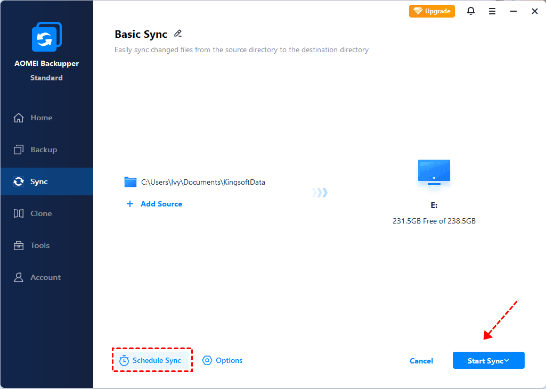Click the Sync arrows icon in sidebar
546x389 pixels.
tap(19, 181)
